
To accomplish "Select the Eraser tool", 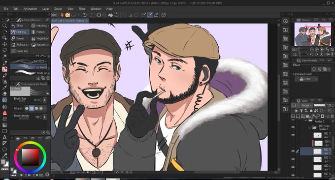I will coord(4,93).
